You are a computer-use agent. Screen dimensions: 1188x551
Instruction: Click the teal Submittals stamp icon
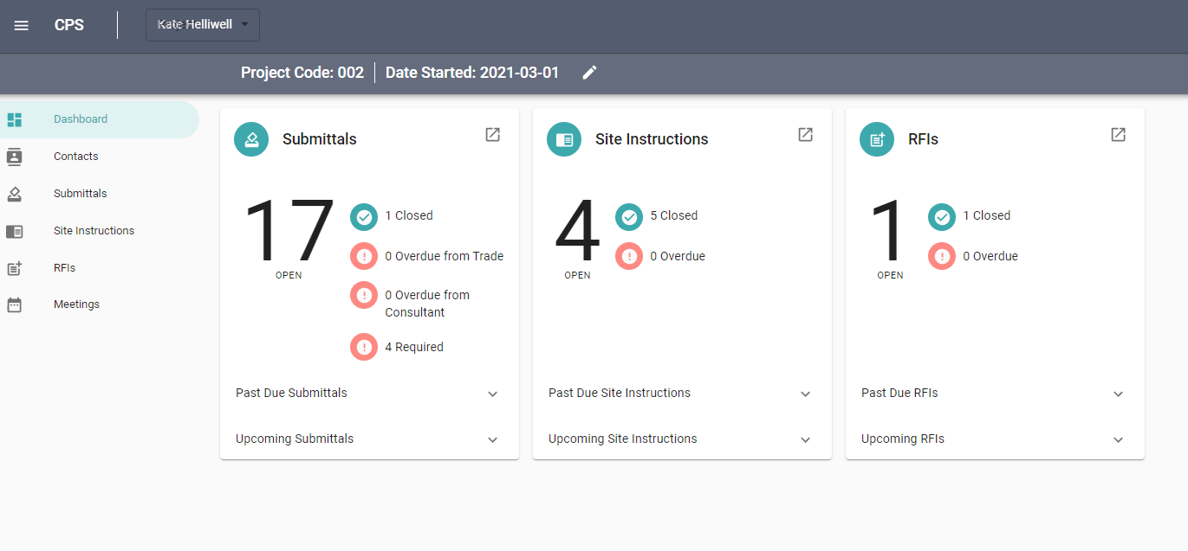point(251,139)
